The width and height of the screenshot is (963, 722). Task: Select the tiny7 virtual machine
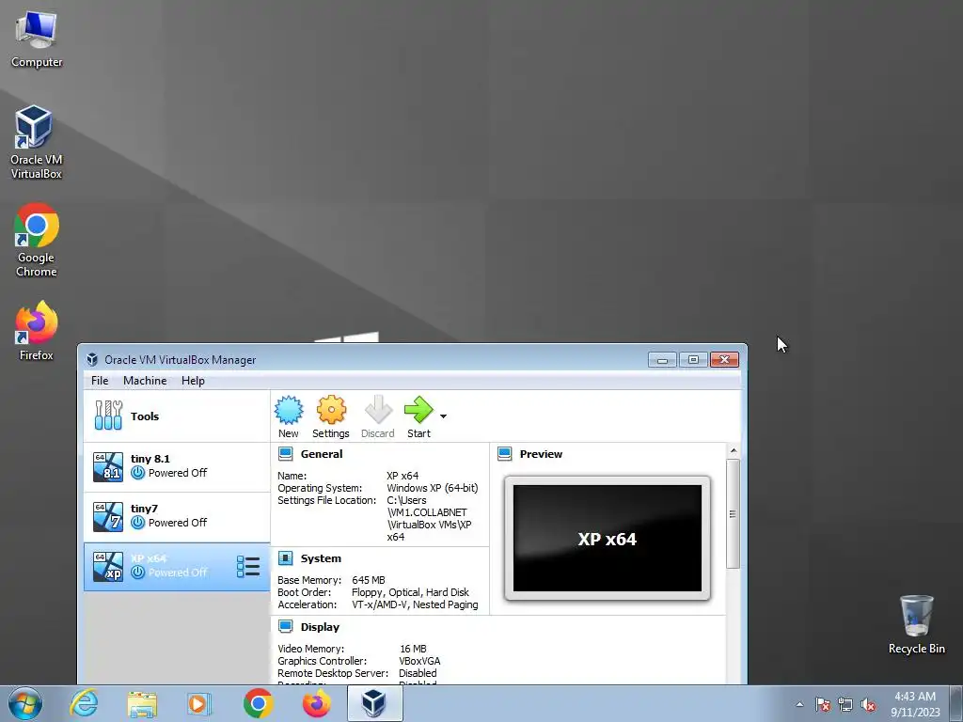(177, 516)
